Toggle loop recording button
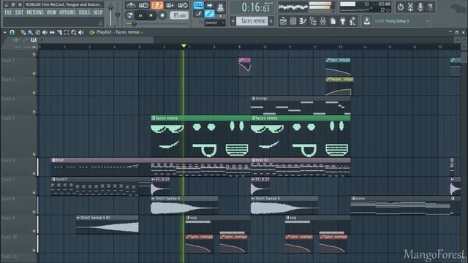The image size is (468, 263). tap(183, 5)
